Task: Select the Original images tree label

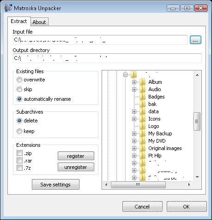Action: (x=165, y=148)
